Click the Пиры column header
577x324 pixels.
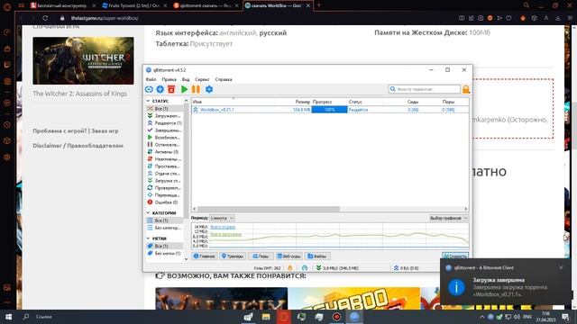pos(448,102)
